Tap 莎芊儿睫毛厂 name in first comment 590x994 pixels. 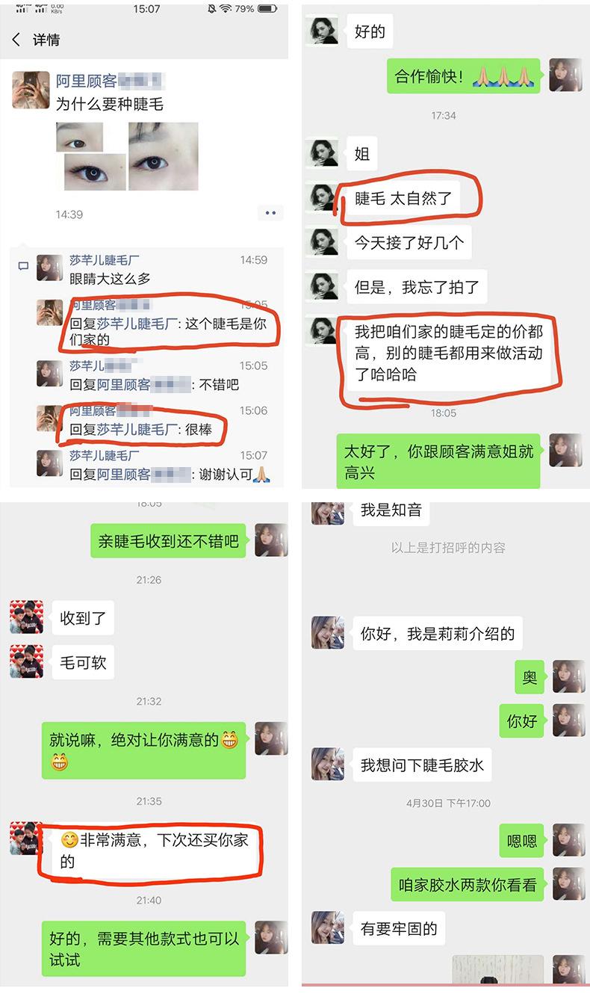click(105, 260)
